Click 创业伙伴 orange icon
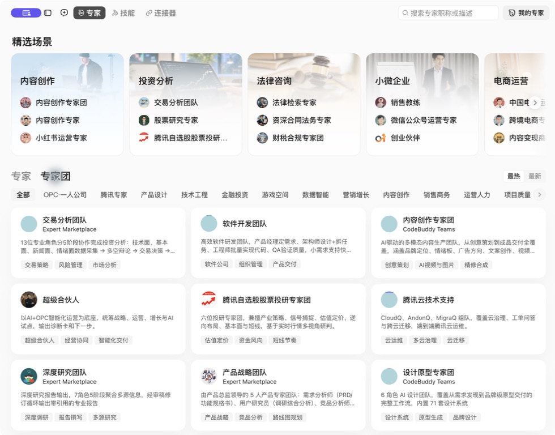 click(381, 138)
